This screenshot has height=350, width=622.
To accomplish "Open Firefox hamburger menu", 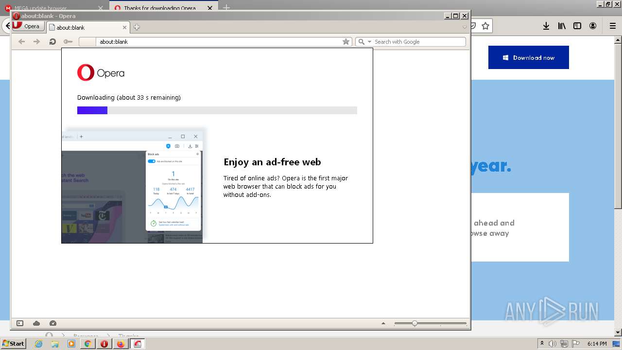I will 612,26.
